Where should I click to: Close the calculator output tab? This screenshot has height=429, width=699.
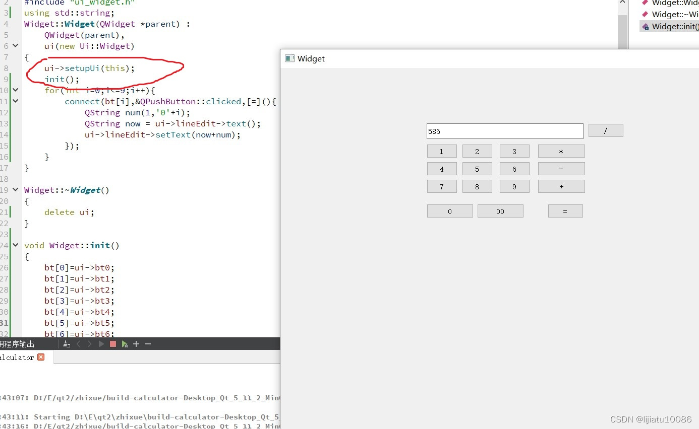41,357
